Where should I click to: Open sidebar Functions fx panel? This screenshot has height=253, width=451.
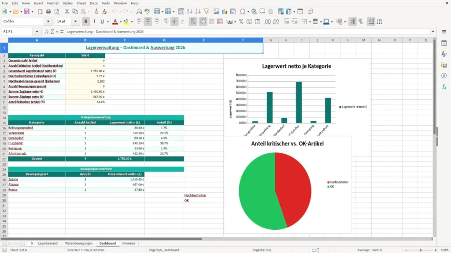click(x=444, y=87)
